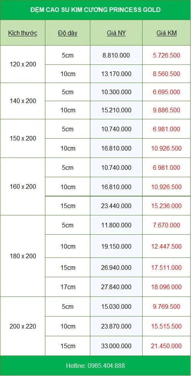Image resolution: width=191 pixels, height=376 pixels.
Task: Select list price 8.810.000
Action: [x=116, y=55]
